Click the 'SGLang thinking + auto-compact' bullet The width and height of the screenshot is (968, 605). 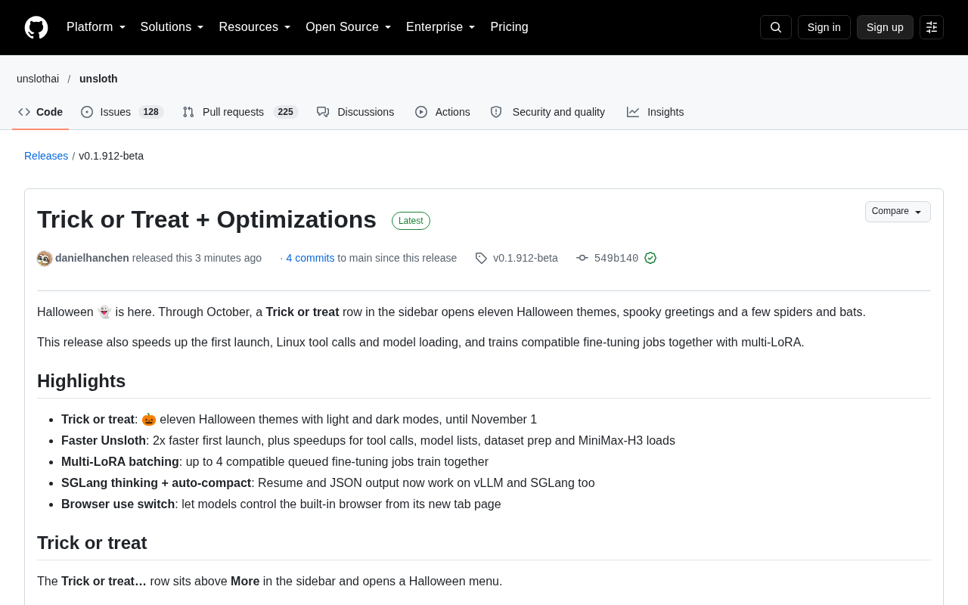pyautogui.click(x=328, y=483)
